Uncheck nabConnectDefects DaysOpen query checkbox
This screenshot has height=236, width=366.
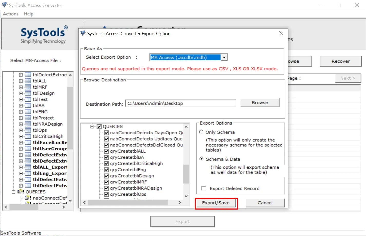point(107,133)
